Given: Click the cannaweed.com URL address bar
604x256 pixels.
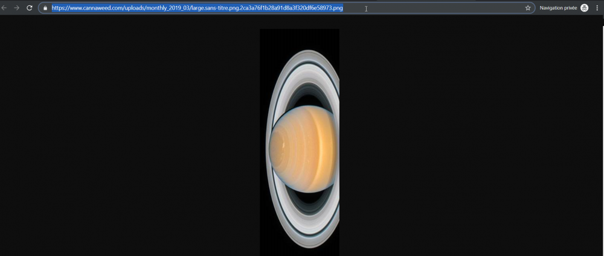Looking at the screenshot, I should point(286,8).
